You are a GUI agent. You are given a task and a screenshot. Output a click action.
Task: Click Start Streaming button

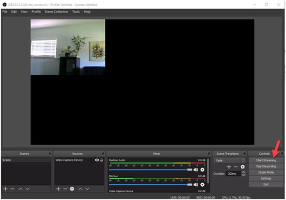(x=266, y=160)
